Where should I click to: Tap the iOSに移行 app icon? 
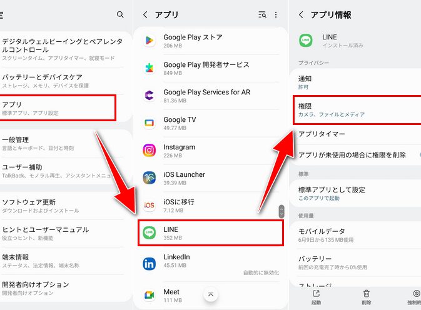pyautogui.click(x=149, y=206)
